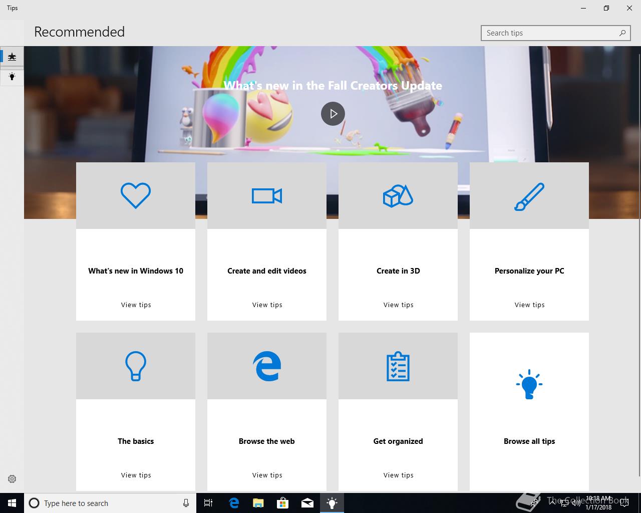This screenshot has height=513, width=641.
Task: Click the clipboard checklist icon tile
Action: click(398, 366)
